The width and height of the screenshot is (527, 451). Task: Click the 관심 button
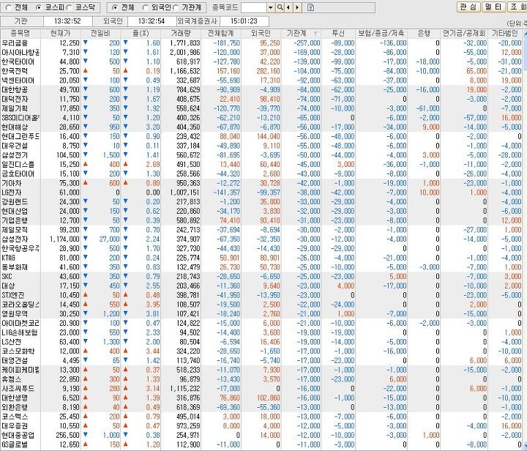468,7
